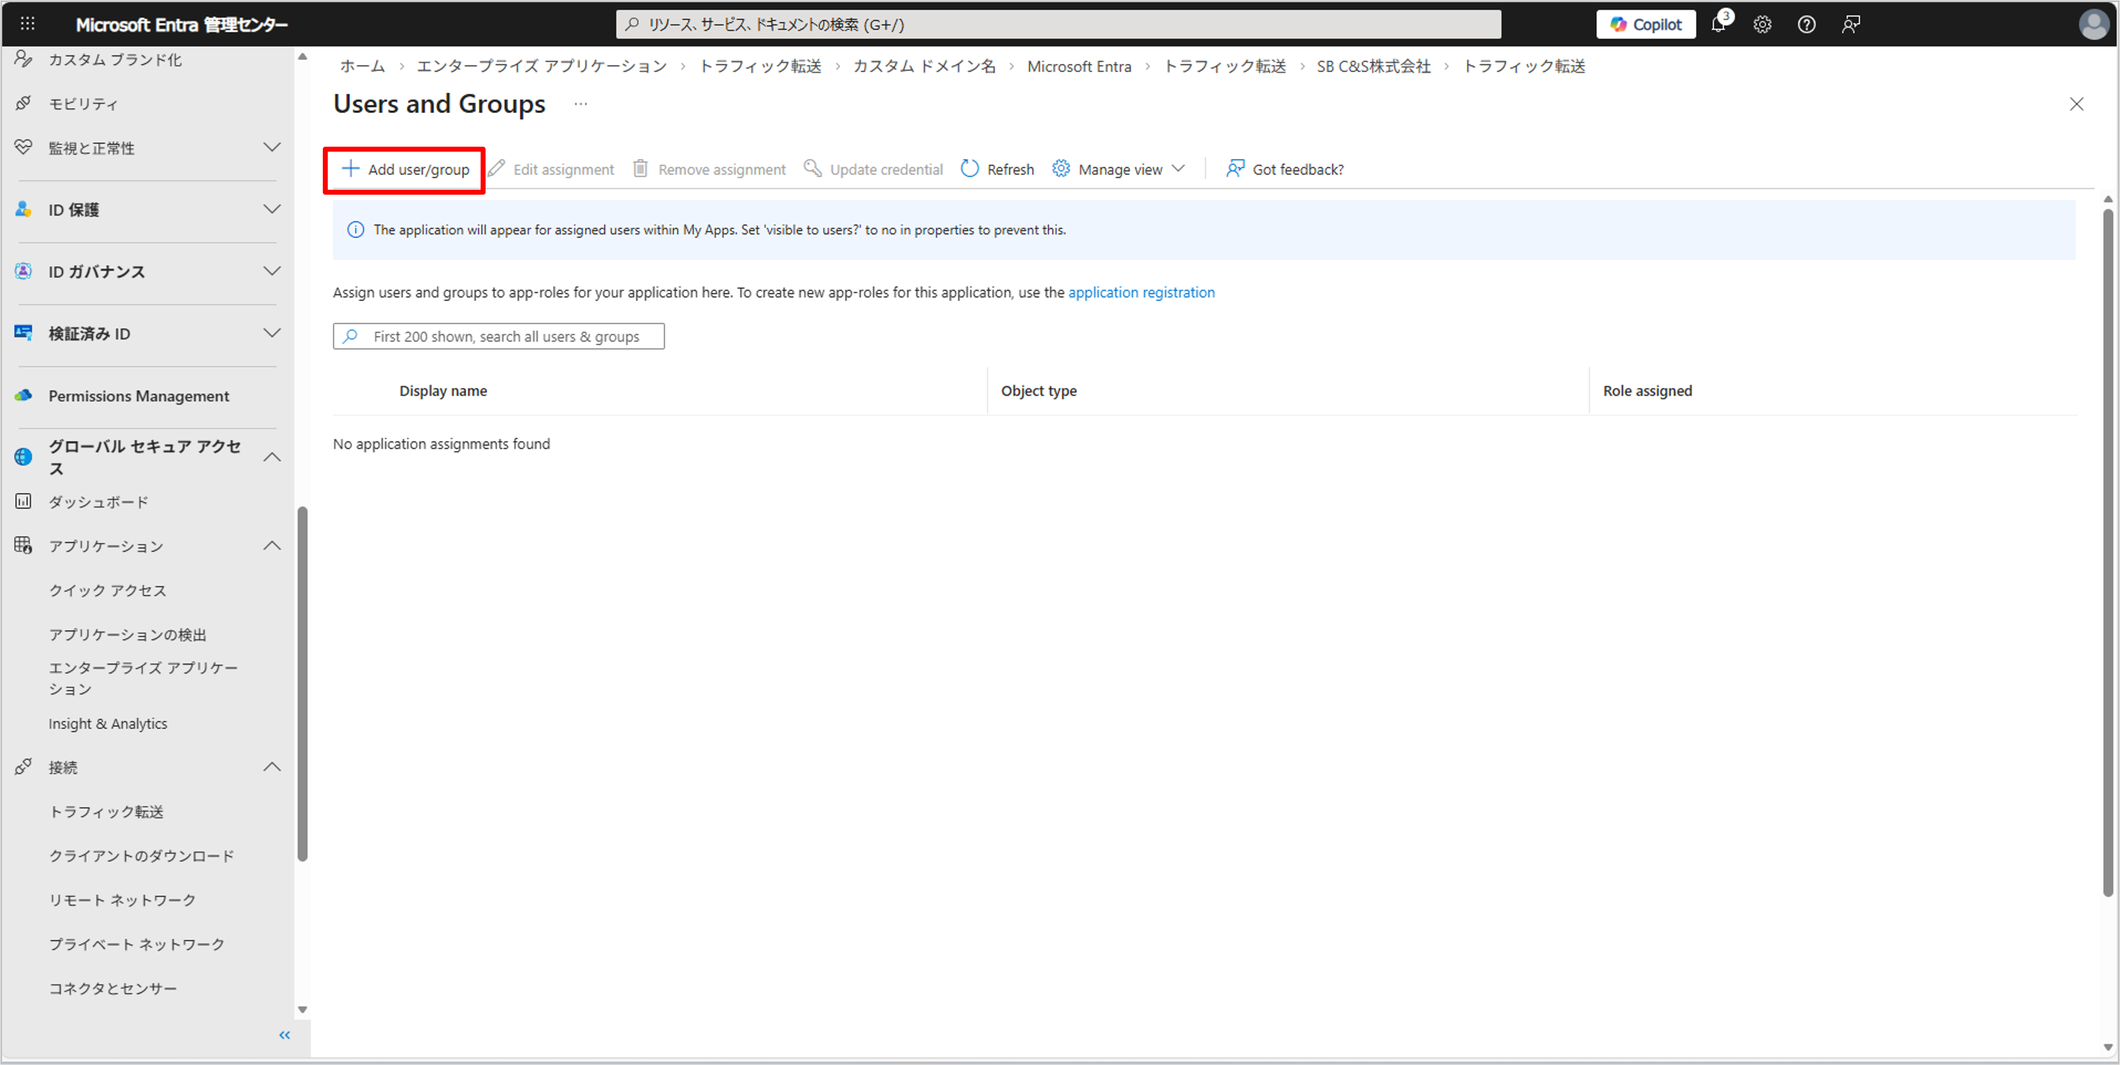This screenshot has height=1065, width=2120.
Task: Click the ellipsis next to Users and Groups
Action: pyautogui.click(x=580, y=104)
